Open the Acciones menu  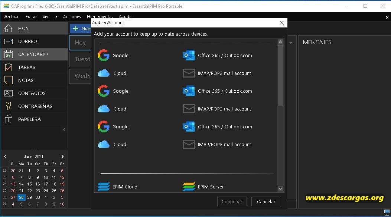point(72,17)
